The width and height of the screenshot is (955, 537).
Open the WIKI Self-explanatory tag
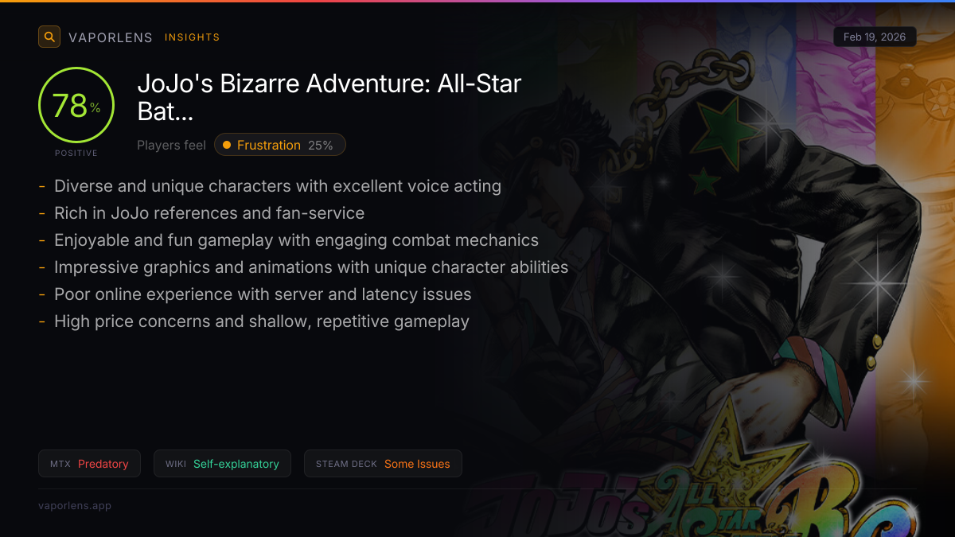click(222, 464)
